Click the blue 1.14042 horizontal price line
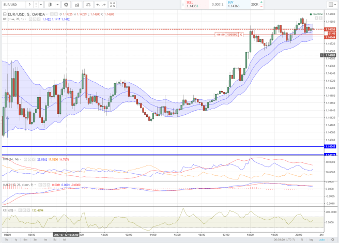Viewport: 339px width, 243px height. (155, 147)
